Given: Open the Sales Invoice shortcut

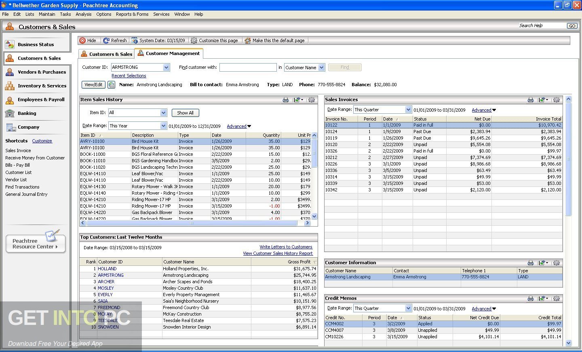Looking at the screenshot, I should [18, 151].
